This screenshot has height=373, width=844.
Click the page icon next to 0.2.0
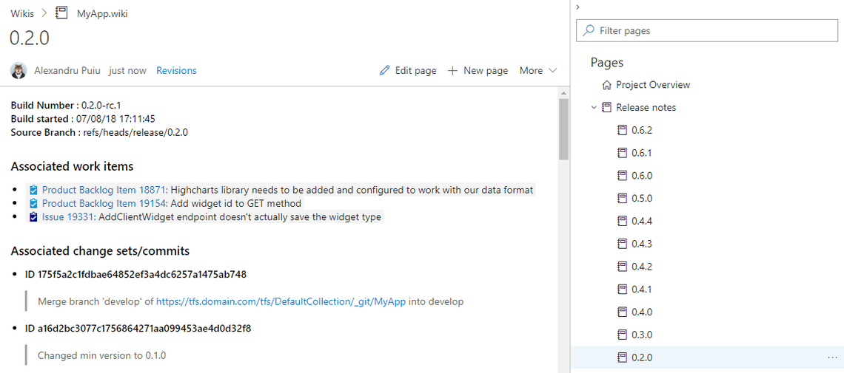click(622, 357)
